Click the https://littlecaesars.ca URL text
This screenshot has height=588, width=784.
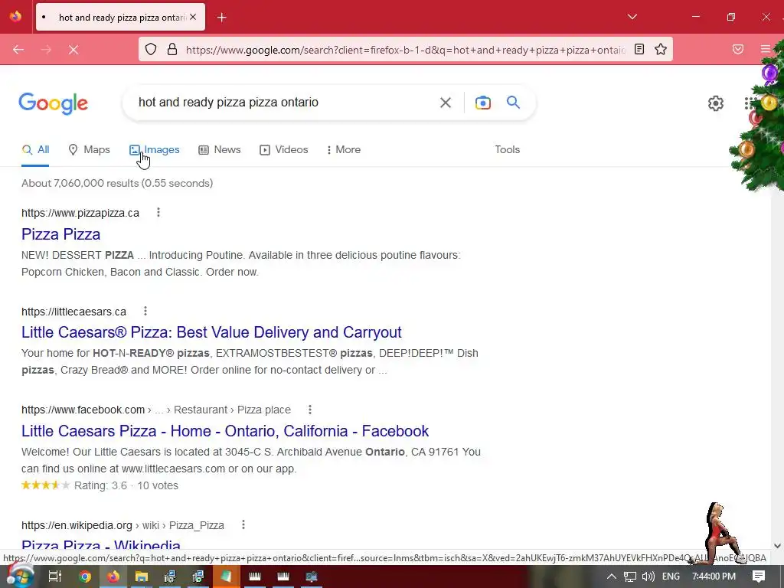[x=73, y=312]
